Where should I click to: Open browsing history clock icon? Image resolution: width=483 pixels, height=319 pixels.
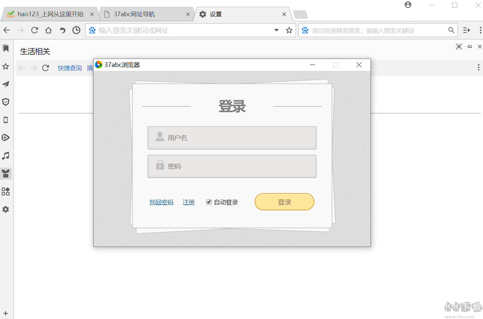tap(76, 30)
